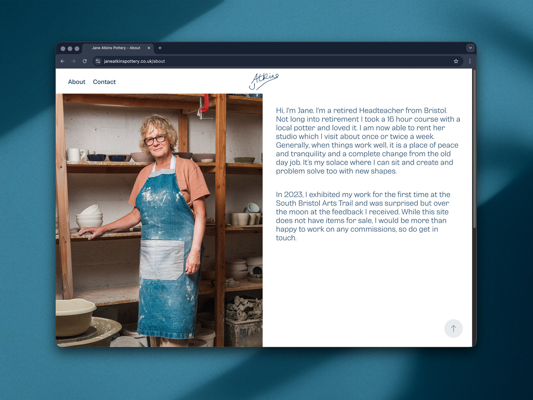Open the browser three-dot menu

(x=470, y=61)
